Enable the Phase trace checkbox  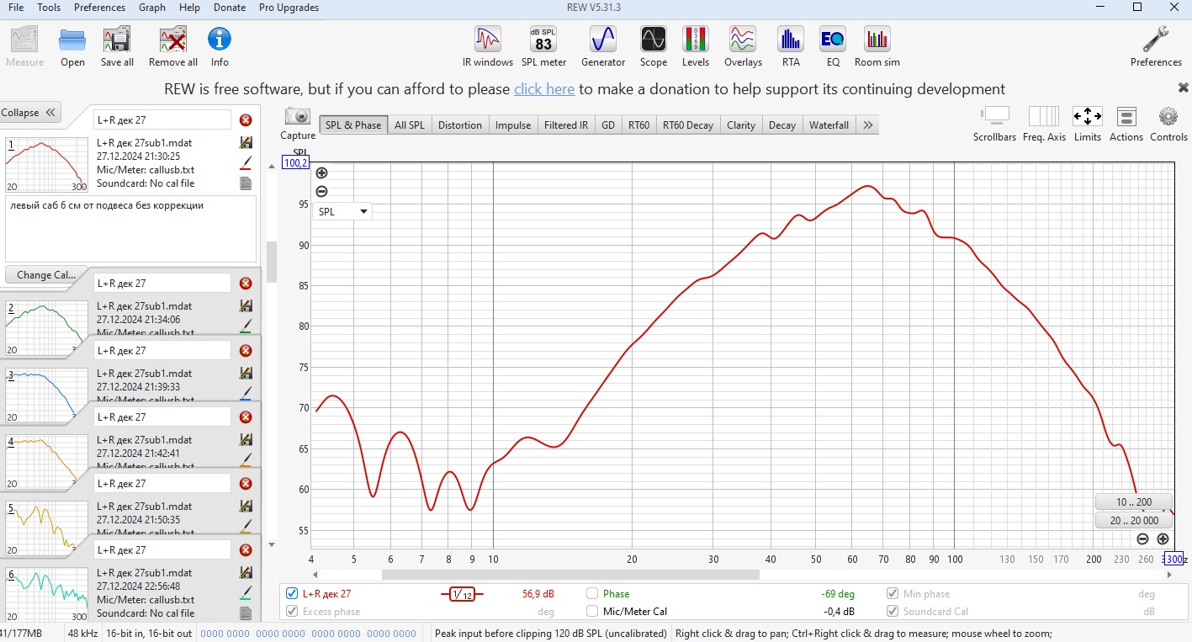point(592,594)
